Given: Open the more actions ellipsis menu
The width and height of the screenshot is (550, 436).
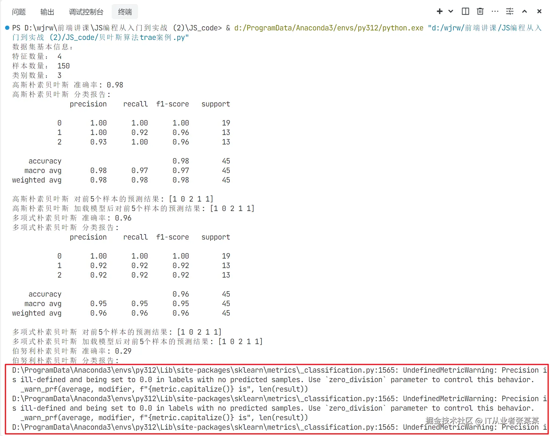Looking at the screenshot, I should 495,11.
